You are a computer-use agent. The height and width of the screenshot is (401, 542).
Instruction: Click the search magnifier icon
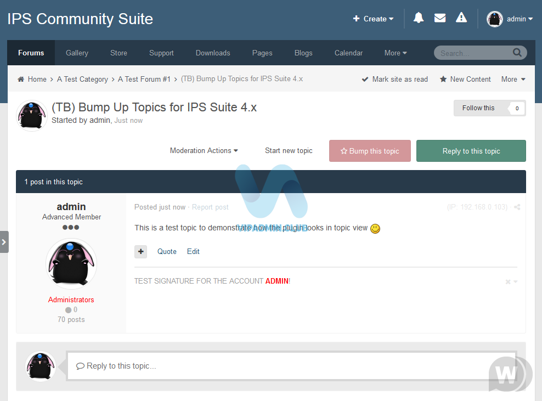(517, 53)
